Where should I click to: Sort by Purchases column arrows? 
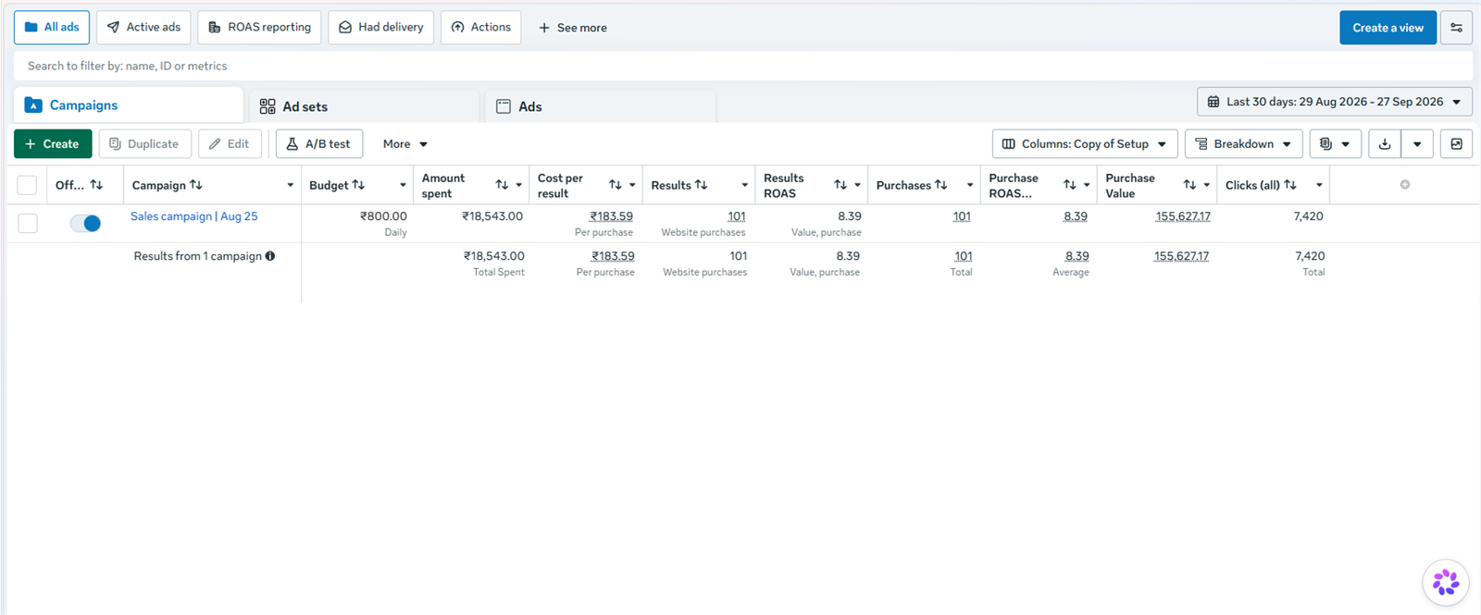coord(940,185)
